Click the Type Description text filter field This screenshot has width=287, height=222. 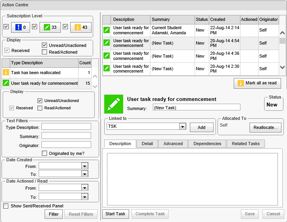pos(66,127)
